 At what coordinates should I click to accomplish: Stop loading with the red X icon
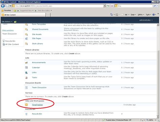[x=112, y=6]
